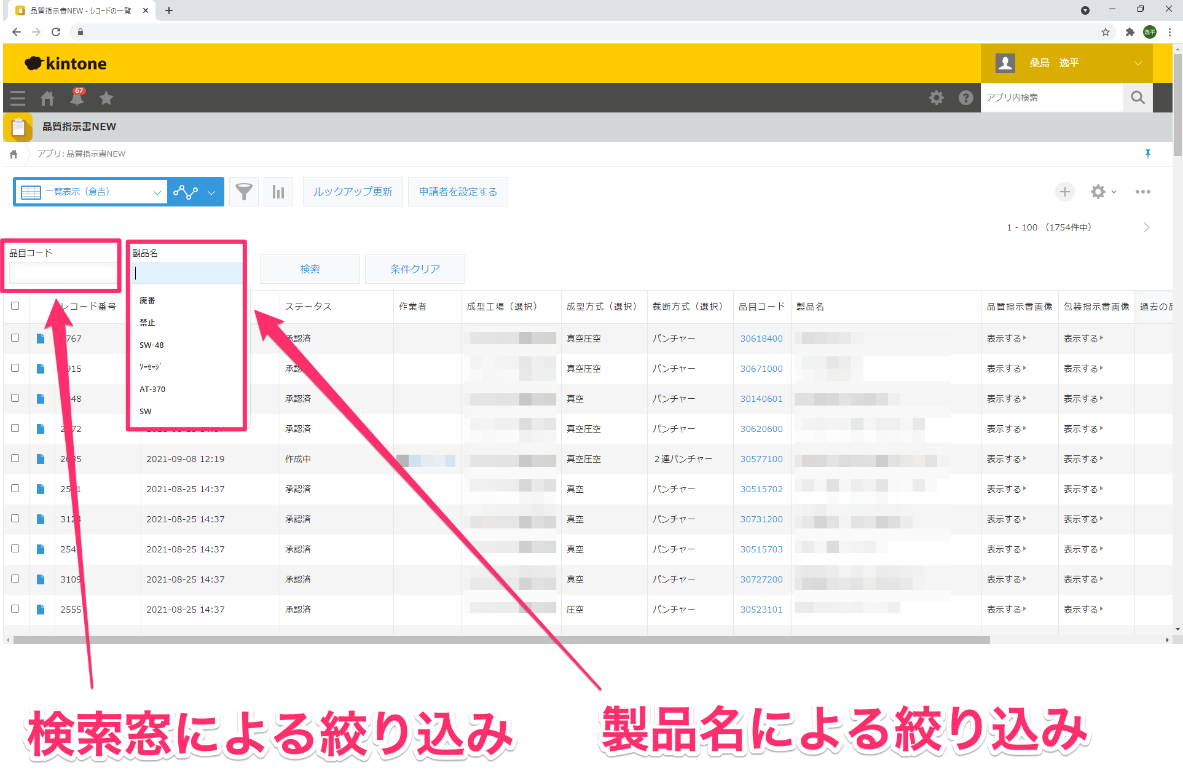Expand the user account menu chevron
1183x773 pixels.
[x=1138, y=63]
